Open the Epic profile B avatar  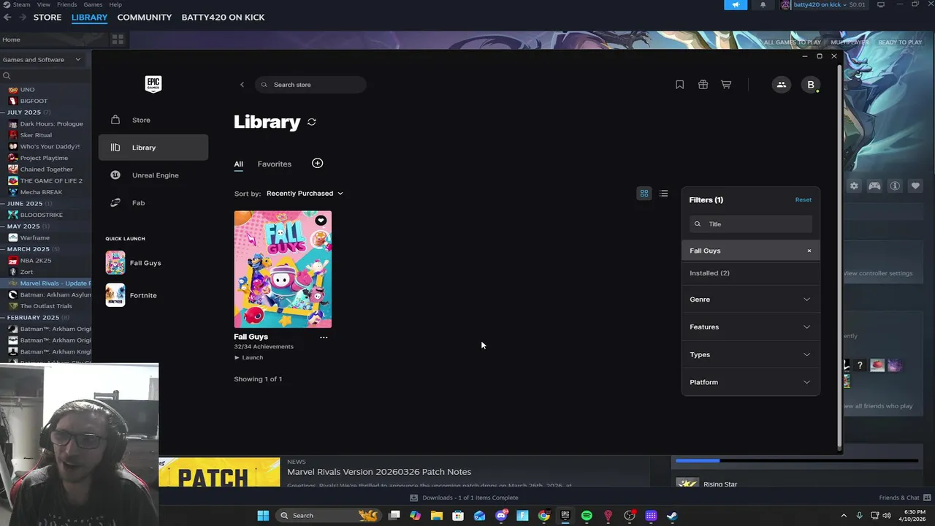click(x=810, y=85)
